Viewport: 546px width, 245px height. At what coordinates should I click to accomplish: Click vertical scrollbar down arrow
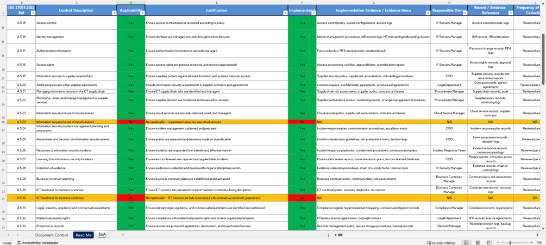coord(544,228)
